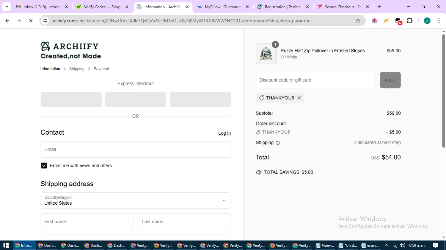The height and width of the screenshot is (250, 446).
Task: Click the Payment breadcrumb step
Action: coord(101,69)
